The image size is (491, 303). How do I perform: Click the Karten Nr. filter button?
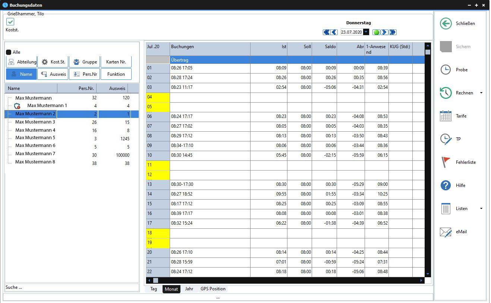116,62
